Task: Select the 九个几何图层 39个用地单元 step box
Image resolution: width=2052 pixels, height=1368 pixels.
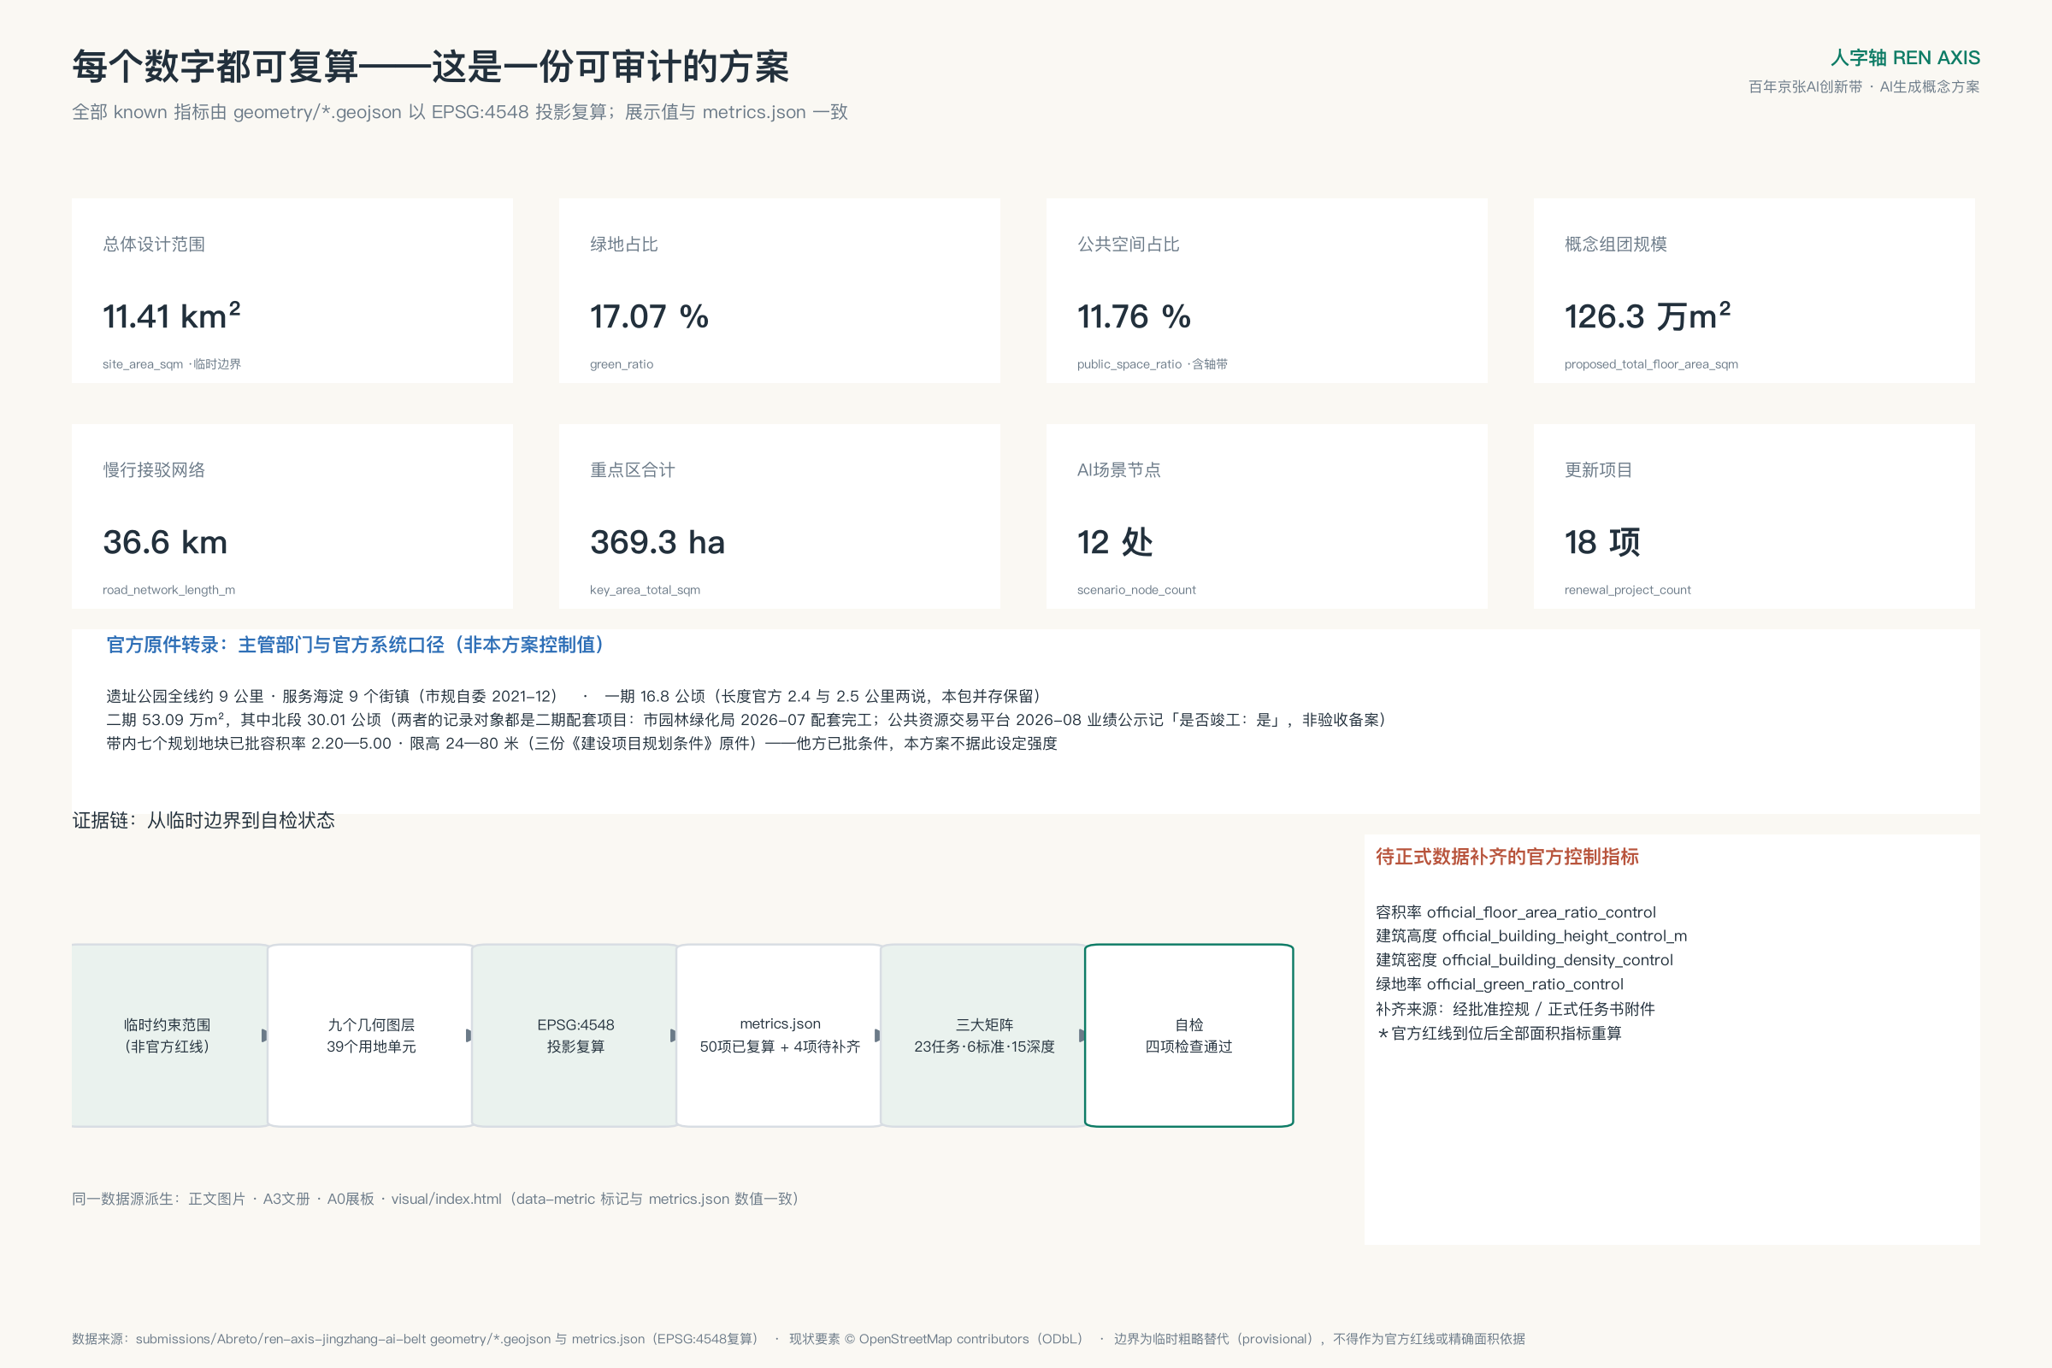Action: click(x=371, y=1035)
